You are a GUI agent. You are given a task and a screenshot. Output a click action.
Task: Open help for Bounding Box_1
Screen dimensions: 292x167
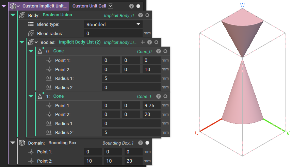141,143
